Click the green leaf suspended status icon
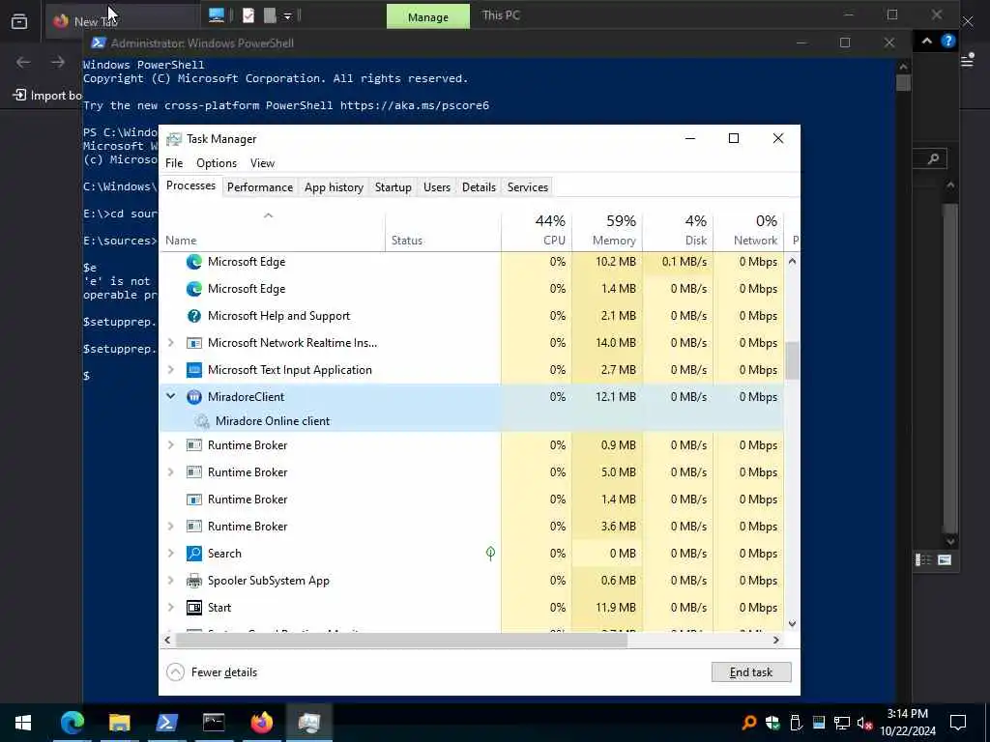The width and height of the screenshot is (990, 742). (x=490, y=554)
